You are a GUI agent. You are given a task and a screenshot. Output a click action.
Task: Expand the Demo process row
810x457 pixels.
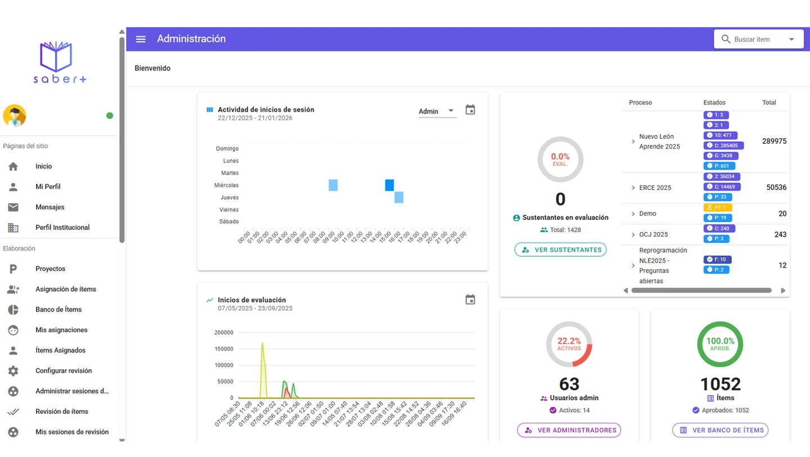(633, 214)
